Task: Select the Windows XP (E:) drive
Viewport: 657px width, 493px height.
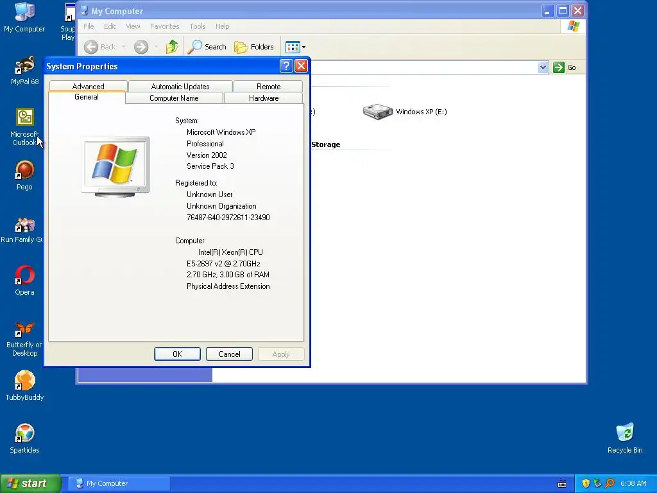Action: pos(405,112)
